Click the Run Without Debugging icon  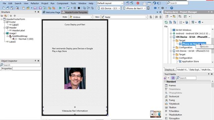68,8
